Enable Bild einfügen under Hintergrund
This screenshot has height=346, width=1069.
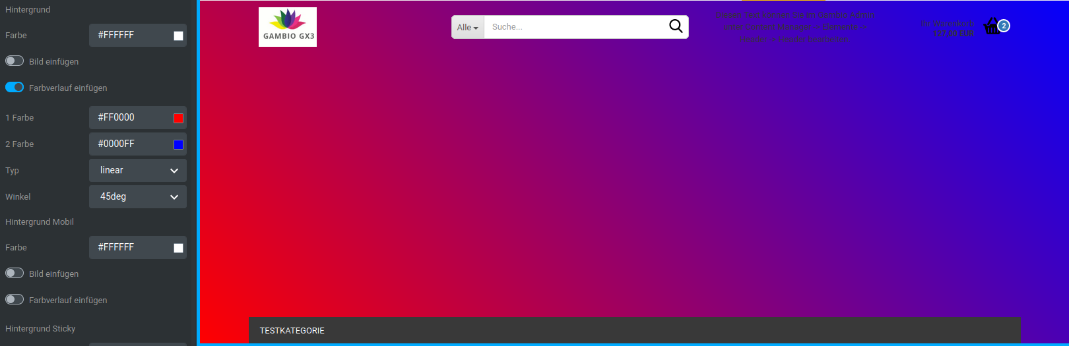pos(15,61)
